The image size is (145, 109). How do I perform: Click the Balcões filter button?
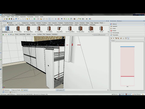pyautogui.click(x=28, y=35)
